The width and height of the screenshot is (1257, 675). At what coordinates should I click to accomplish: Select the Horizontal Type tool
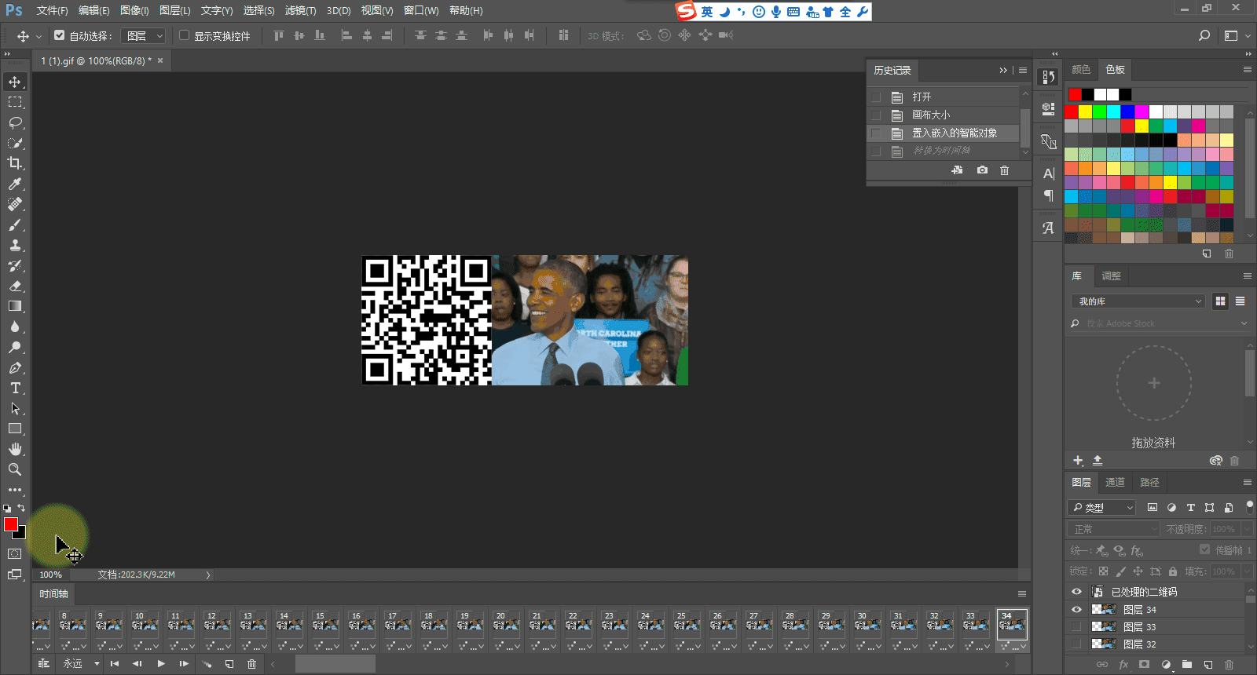click(15, 389)
